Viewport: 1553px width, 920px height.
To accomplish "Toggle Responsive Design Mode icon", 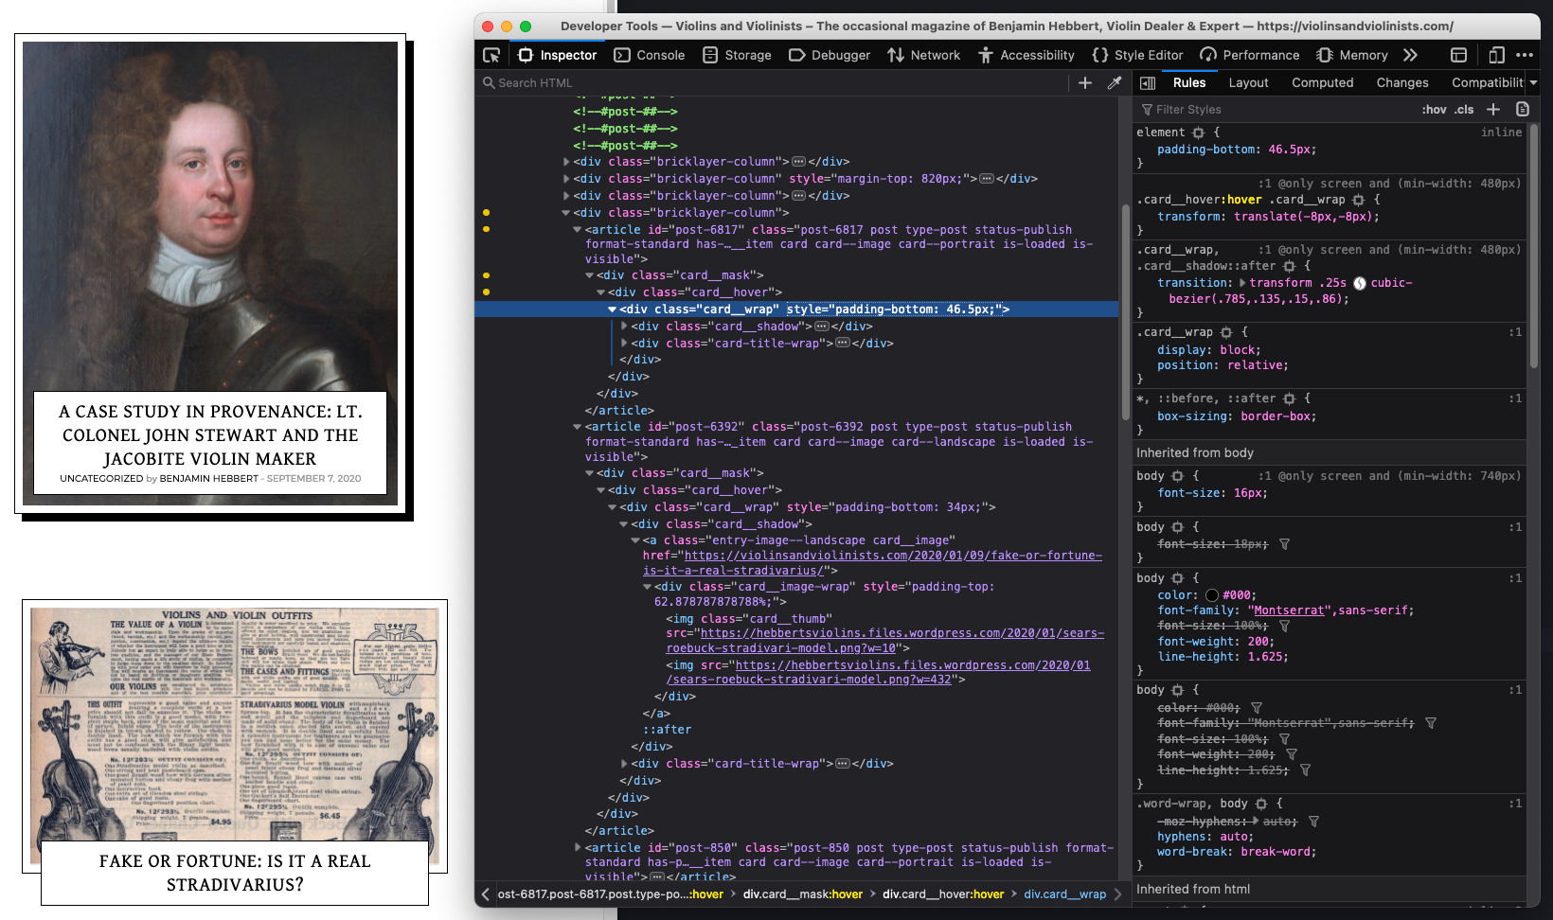I will (1496, 55).
